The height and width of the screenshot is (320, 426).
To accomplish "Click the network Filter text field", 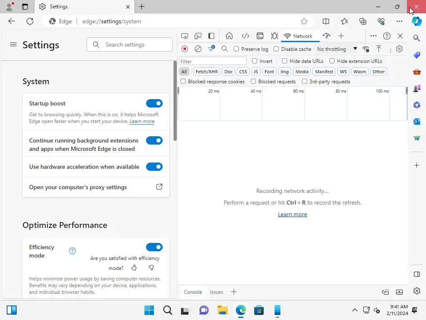I will point(213,61).
